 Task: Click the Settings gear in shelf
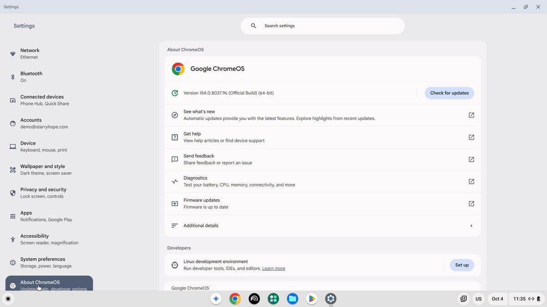(x=331, y=299)
